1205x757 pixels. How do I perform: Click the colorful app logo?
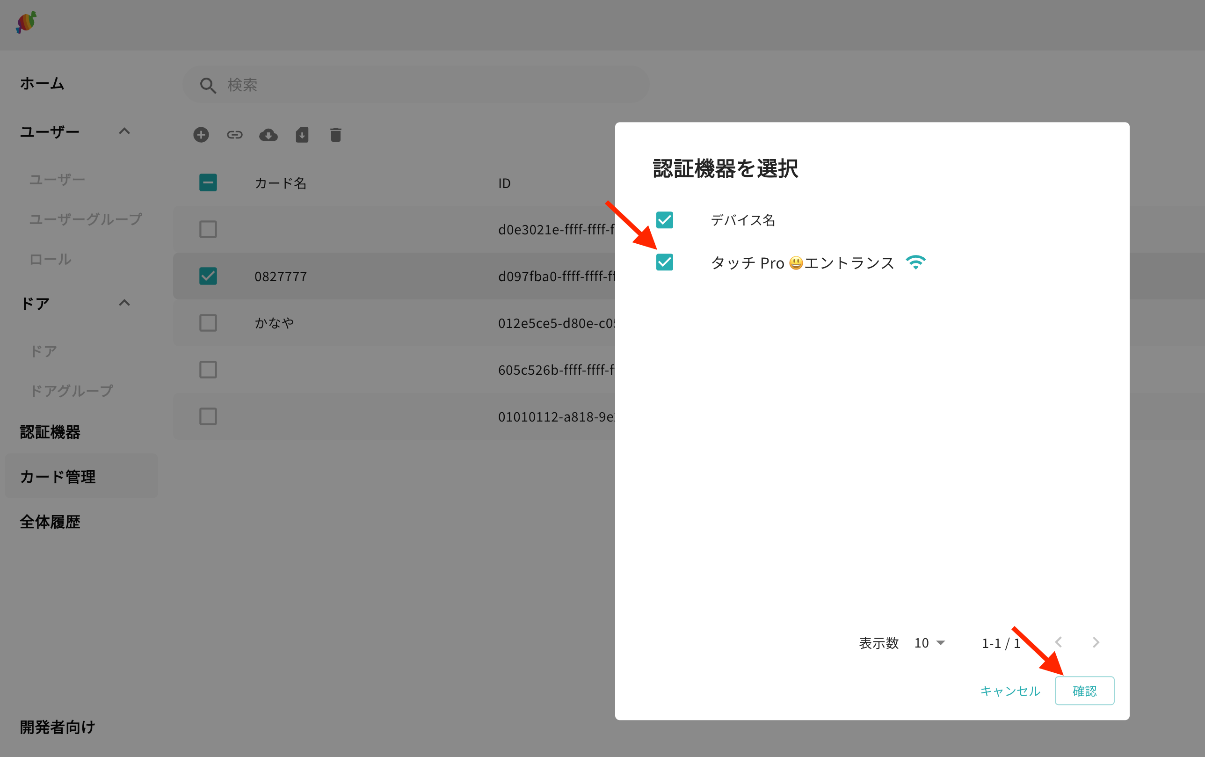[x=26, y=22]
